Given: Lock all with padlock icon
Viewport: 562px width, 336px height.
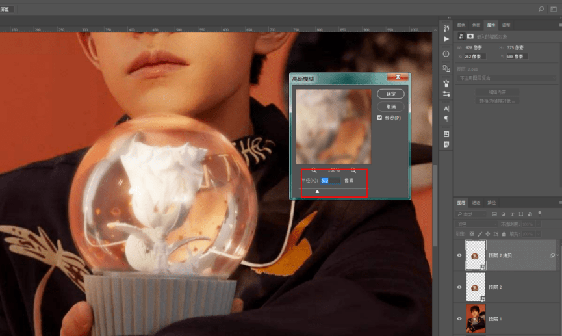Looking at the screenshot, I should (504, 234).
